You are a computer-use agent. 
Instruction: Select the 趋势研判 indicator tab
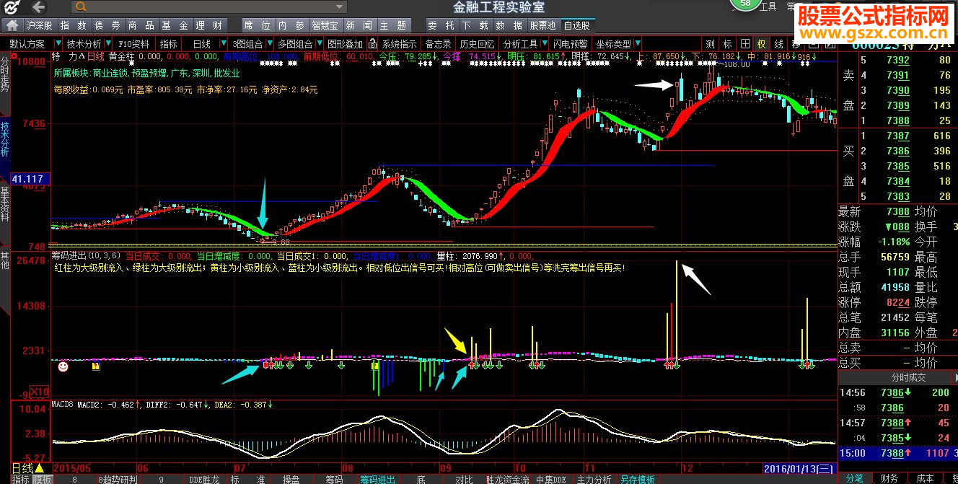[x=119, y=479]
